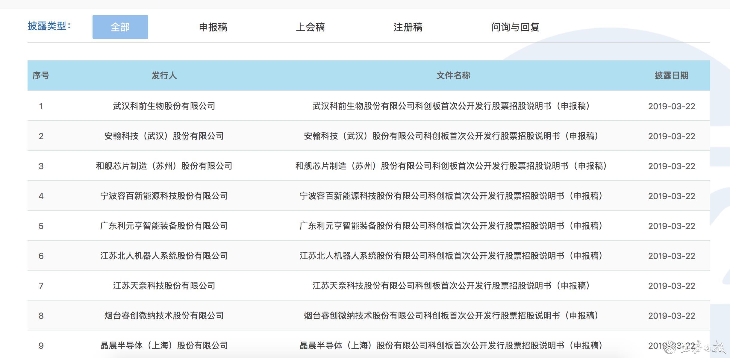730x358 pixels.
Task: Click the 披露日期 column header
Action: pos(671,75)
